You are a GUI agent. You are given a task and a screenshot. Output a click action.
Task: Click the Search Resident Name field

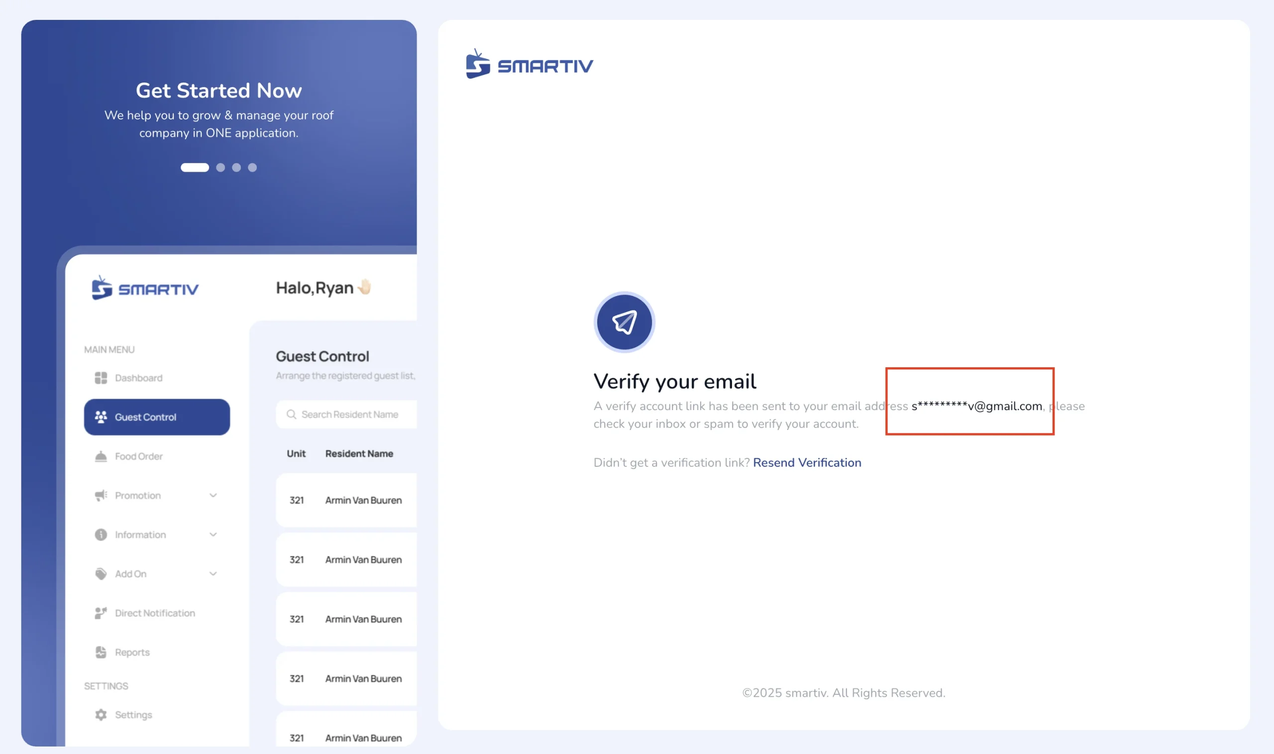coord(346,415)
